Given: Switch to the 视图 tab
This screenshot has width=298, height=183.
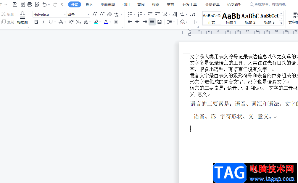Looking at the screenshot, I should tap(155, 4).
